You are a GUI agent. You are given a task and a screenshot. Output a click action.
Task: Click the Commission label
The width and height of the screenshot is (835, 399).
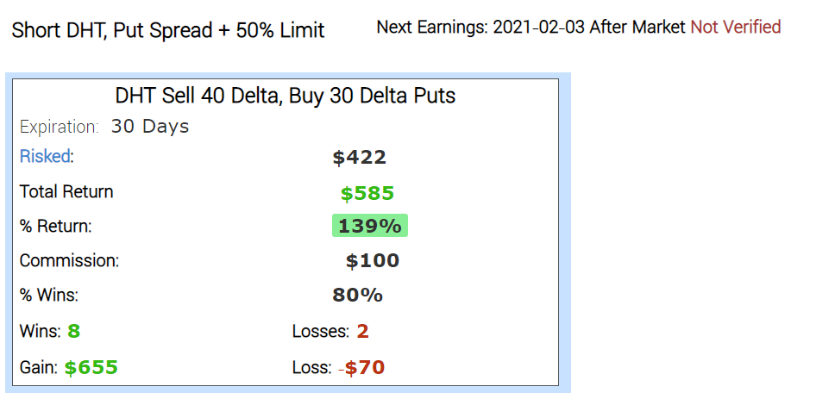click(x=69, y=260)
